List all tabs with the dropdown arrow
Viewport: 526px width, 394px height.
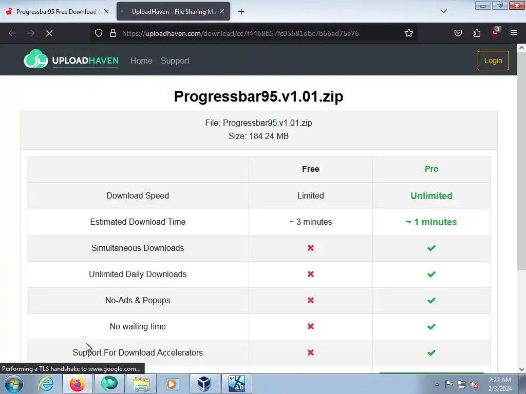443,11
